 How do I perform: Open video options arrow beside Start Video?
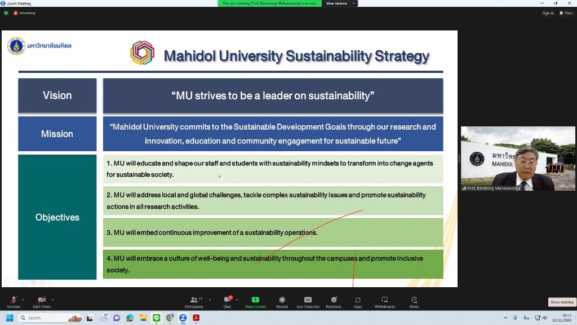coord(53,300)
